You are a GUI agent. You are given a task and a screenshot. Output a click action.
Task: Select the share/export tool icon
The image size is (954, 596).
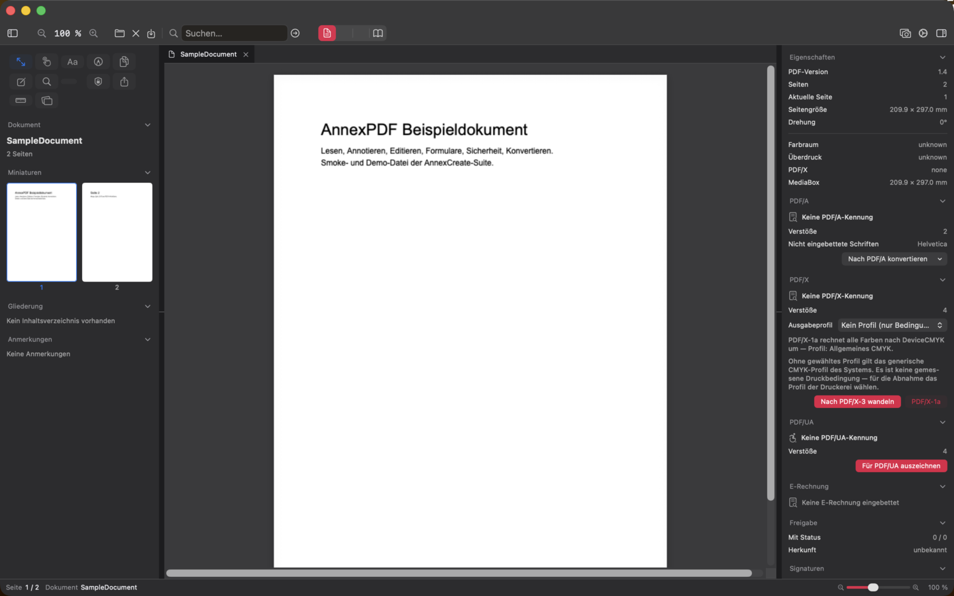pos(124,82)
